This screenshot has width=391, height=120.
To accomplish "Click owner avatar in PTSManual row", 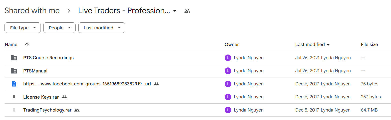I will click(x=228, y=71).
